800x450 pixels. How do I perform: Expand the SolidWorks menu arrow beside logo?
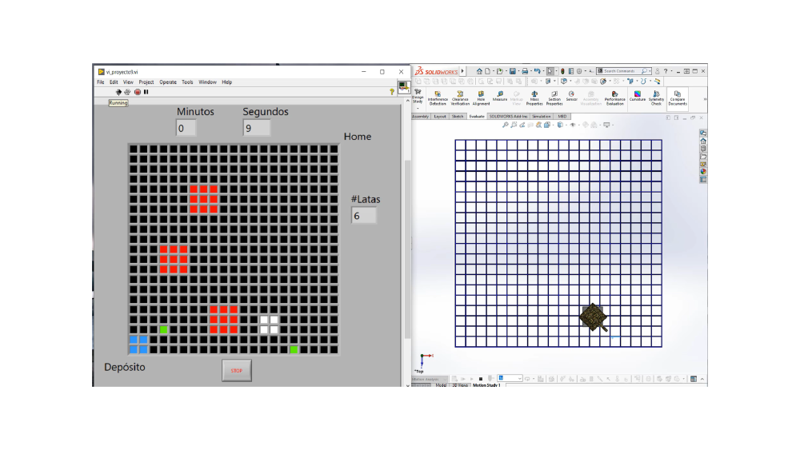click(462, 71)
